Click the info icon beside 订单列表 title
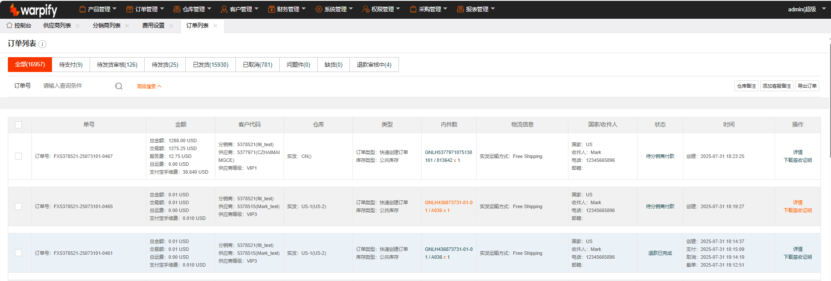This screenshot has width=831, height=281. tap(42, 44)
